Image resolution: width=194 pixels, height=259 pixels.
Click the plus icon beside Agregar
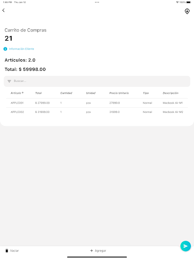(x=91, y=250)
